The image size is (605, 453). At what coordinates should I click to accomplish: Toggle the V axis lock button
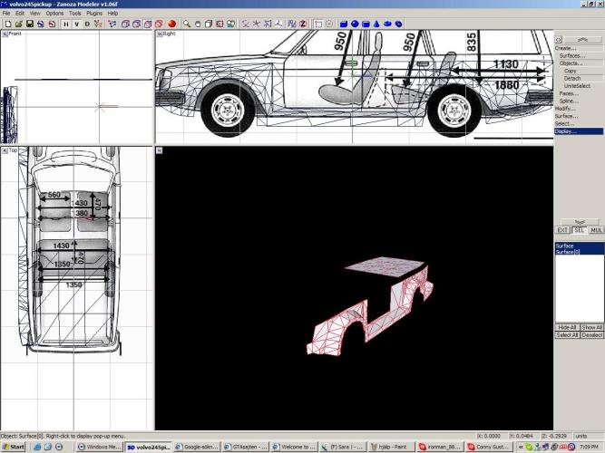pyautogui.click(x=75, y=24)
